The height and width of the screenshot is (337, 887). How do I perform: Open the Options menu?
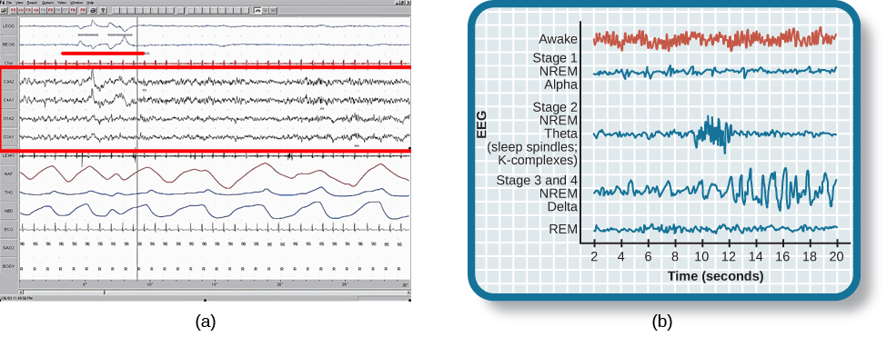47,3
